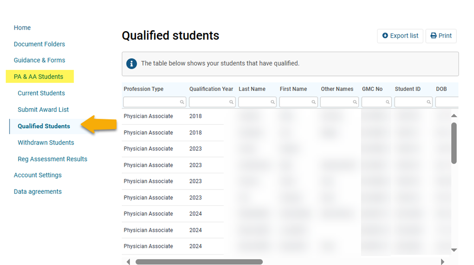Image resolution: width=474 pixels, height=265 pixels.
Task: Print the qualified students table
Action: click(441, 36)
